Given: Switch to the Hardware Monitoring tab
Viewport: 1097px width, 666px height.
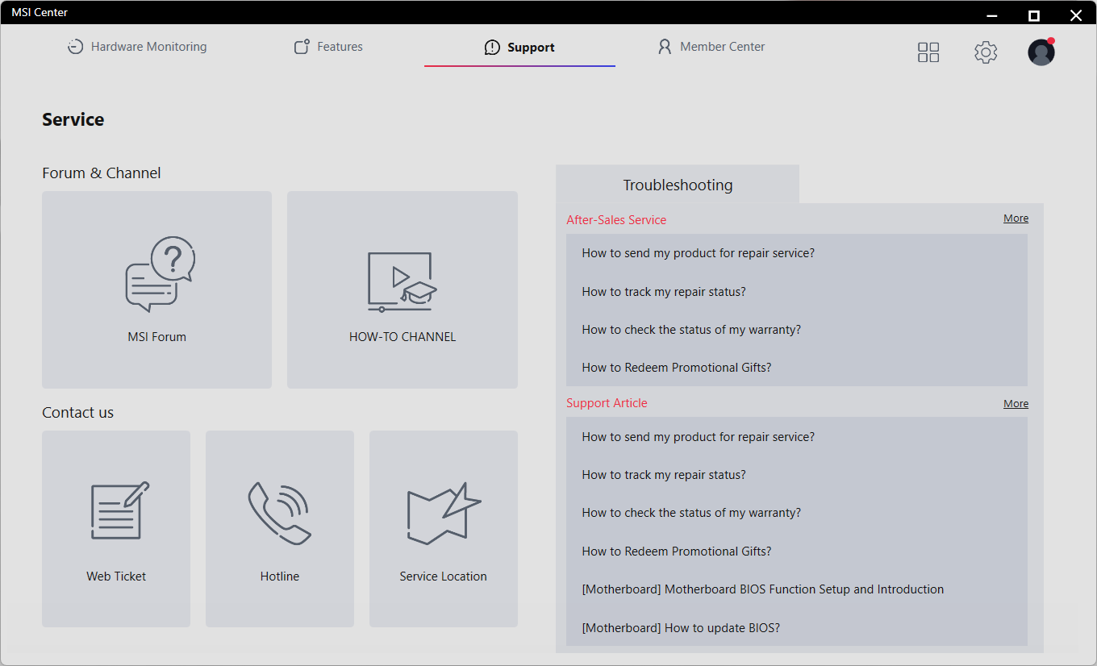Looking at the screenshot, I should click(x=137, y=47).
